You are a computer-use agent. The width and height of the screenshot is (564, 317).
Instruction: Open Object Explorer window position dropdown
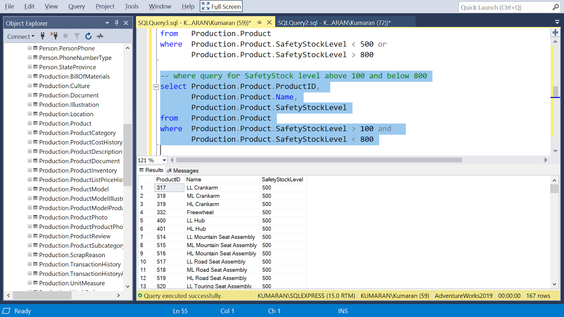pos(107,23)
